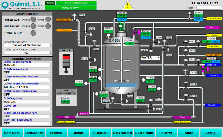
Task: Click the User input field
Action: (209, 8)
